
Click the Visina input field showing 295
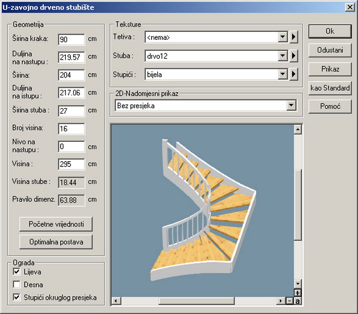[72, 164]
